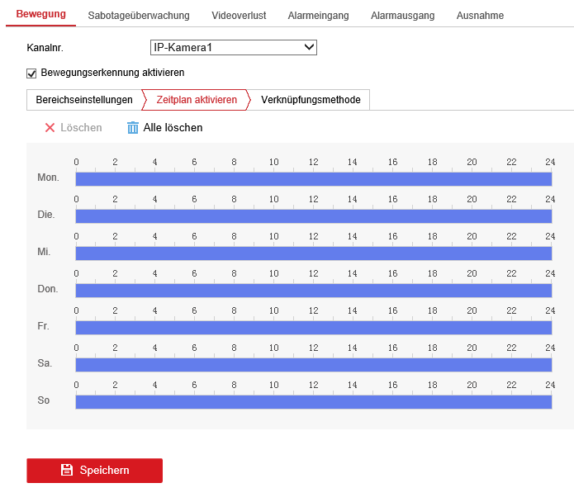The image size is (574, 502).
Task: Click the Alle löschen text button
Action: pos(173,128)
